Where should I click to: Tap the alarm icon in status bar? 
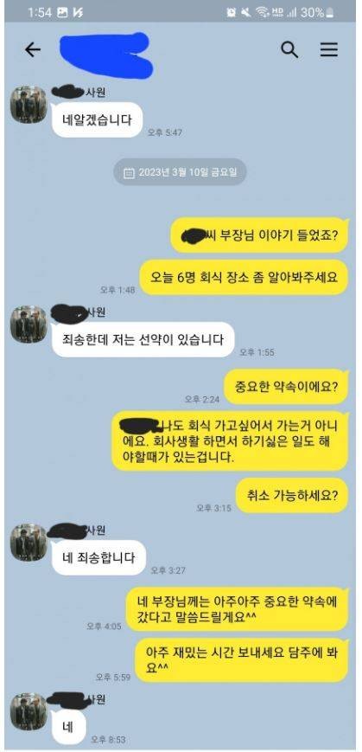tap(232, 13)
